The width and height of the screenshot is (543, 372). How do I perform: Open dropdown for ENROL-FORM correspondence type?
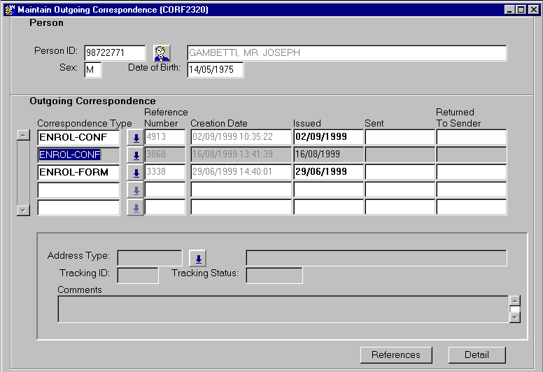click(136, 173)
